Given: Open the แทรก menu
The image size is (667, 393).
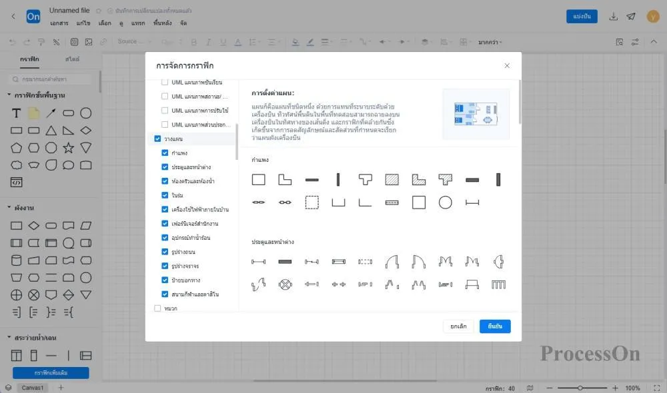Looking at the screenshot, I should tap(138, 23).
